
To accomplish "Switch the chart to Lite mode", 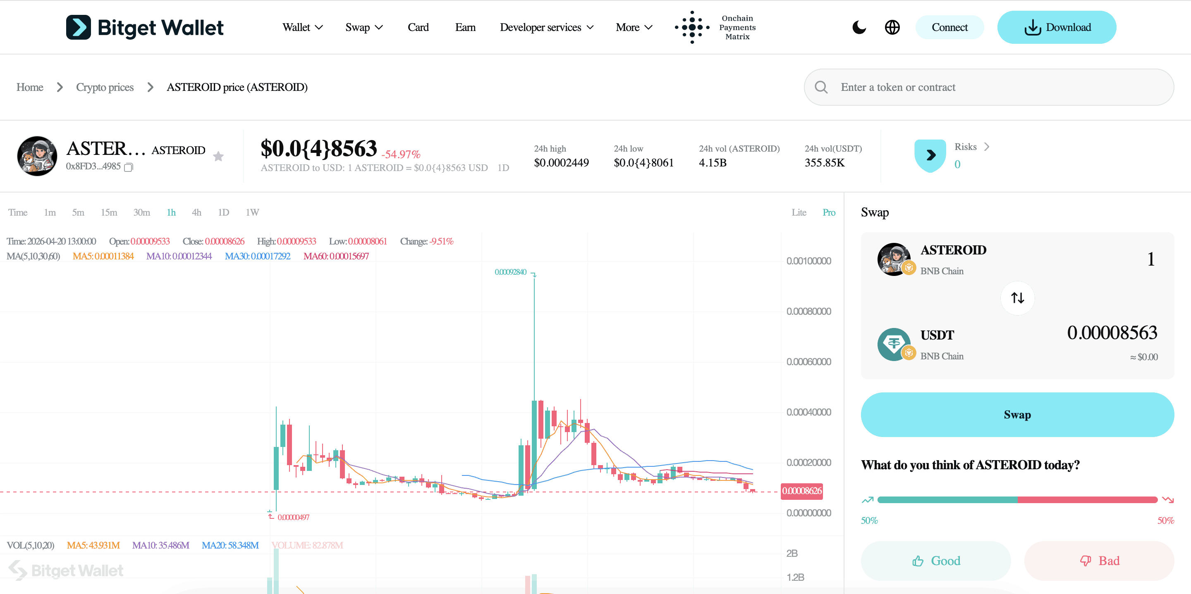I will pyautogui.click(x=799, y=212).
